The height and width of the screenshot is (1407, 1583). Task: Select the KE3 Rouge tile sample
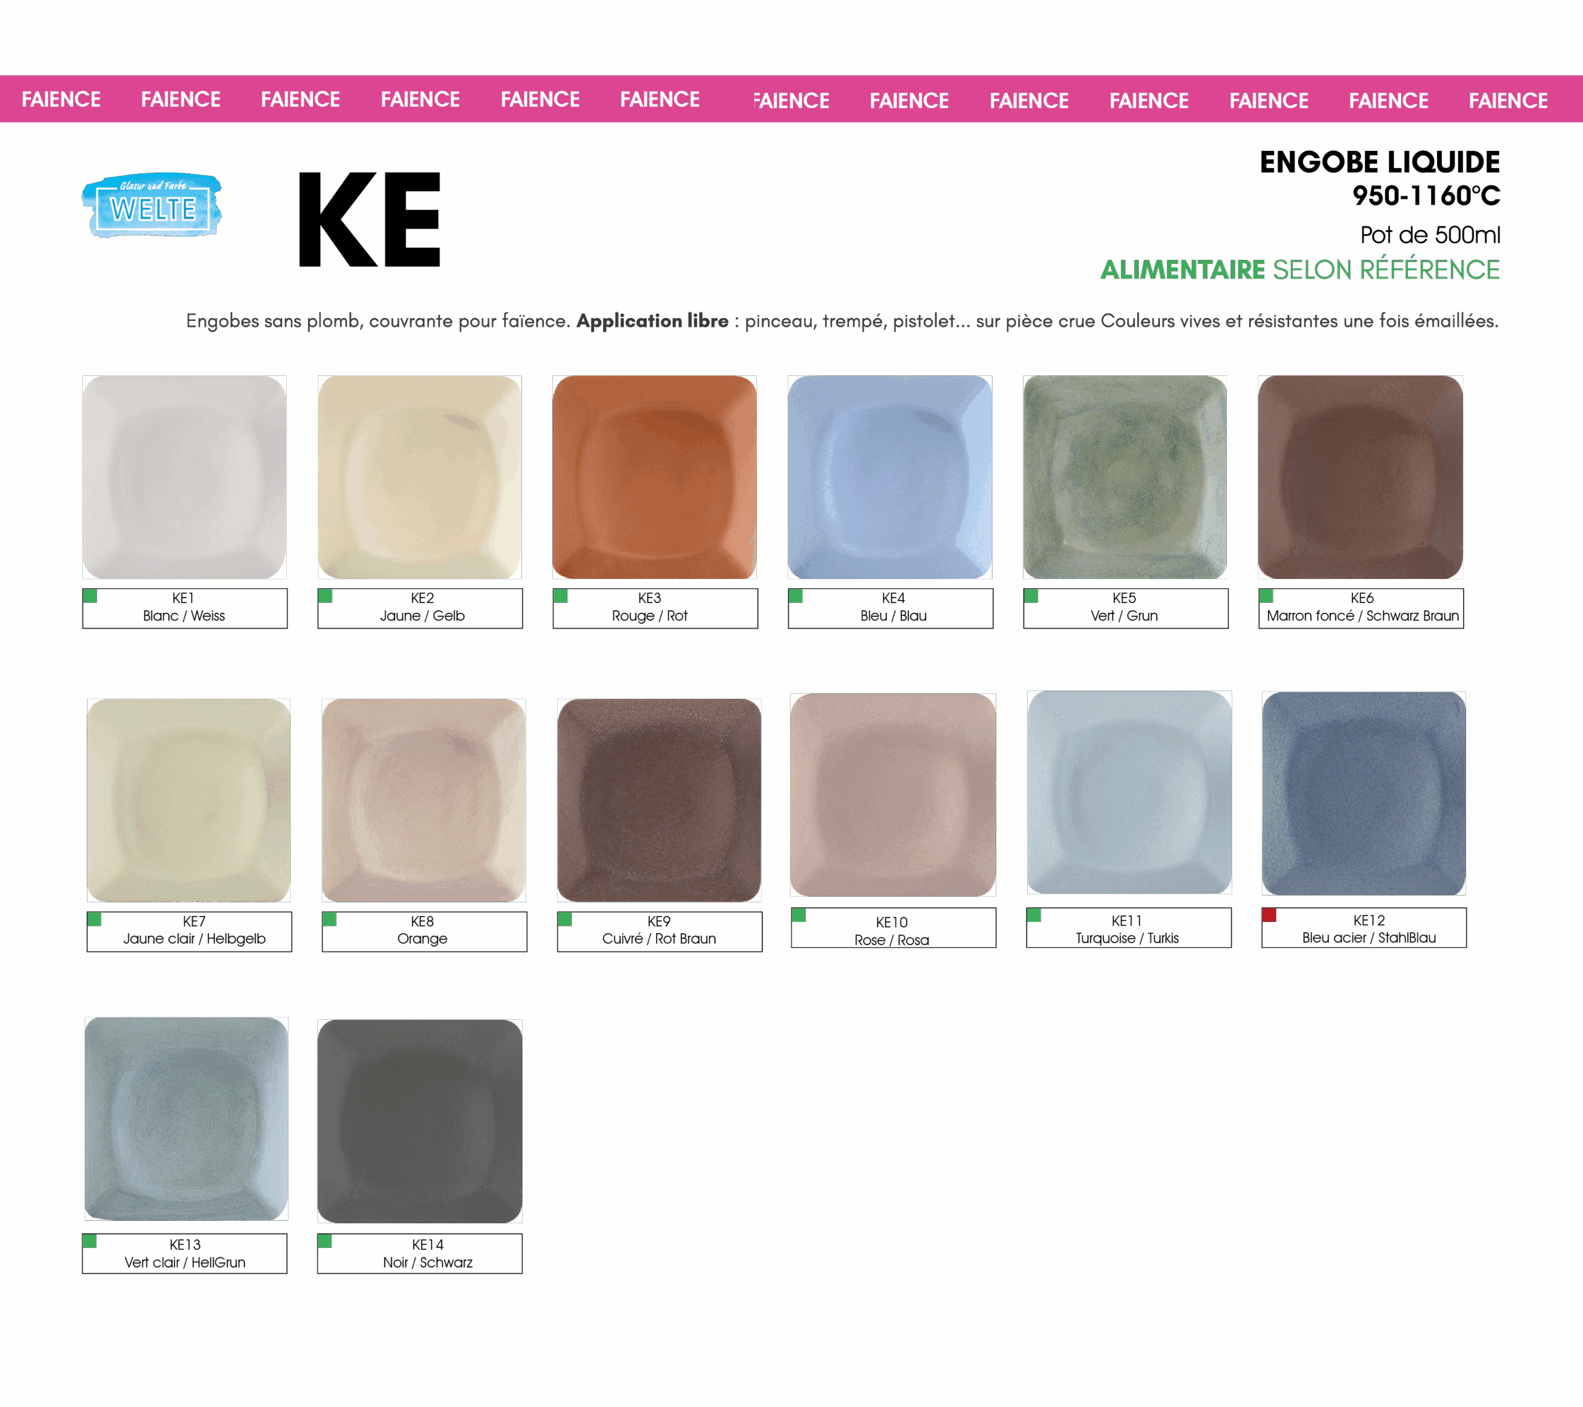tap(654, 477)
